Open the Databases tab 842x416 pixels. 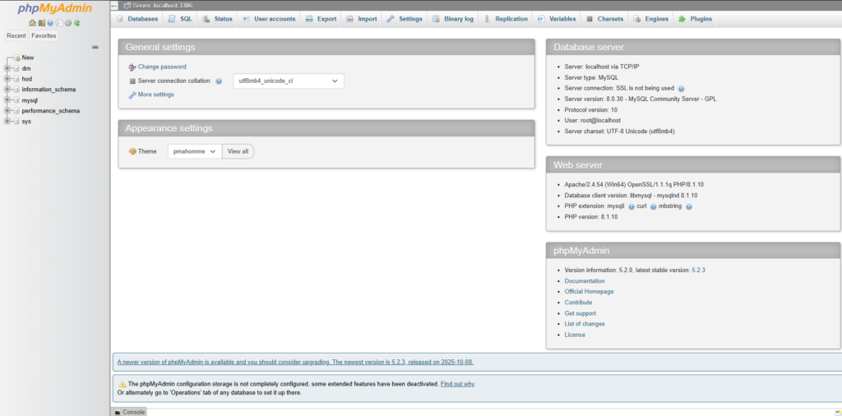tap(137, 19)
